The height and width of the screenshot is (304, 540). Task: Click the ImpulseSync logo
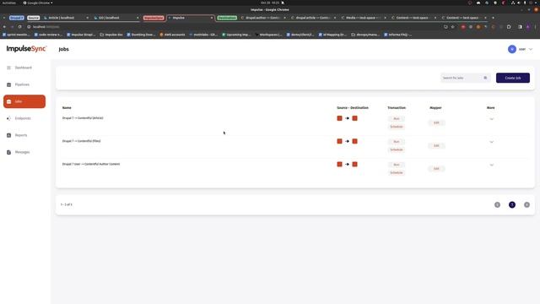[x=26, y=49]
